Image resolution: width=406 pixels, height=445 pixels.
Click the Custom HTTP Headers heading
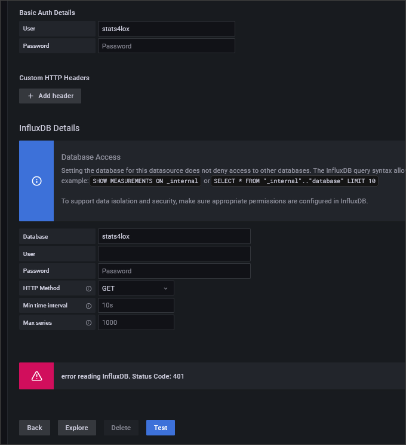coord(54,78)
